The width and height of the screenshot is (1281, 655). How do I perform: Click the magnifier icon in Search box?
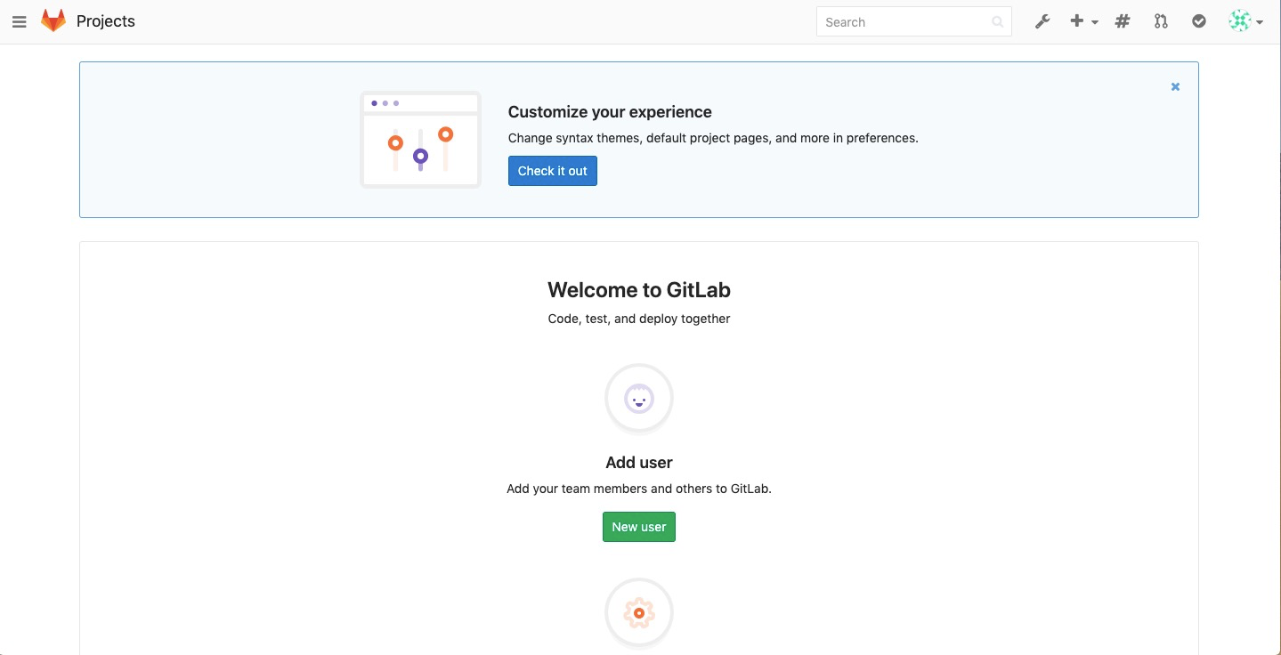[x=998, y=22]
